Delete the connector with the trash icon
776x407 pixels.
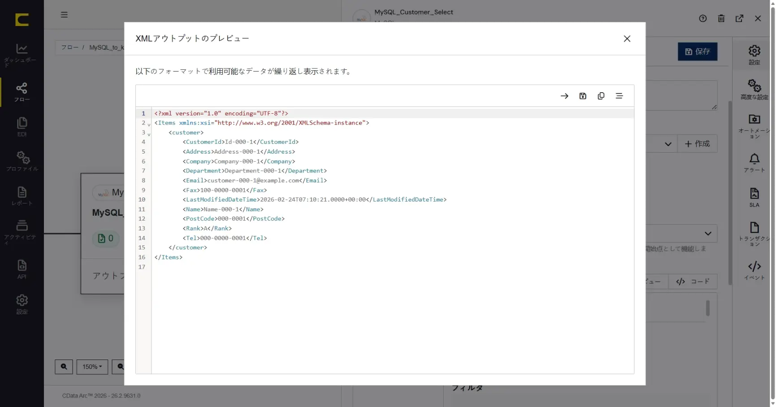coord(721,18)
